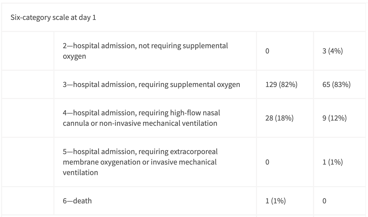Click the zero value in the death row

click(324, 201)
